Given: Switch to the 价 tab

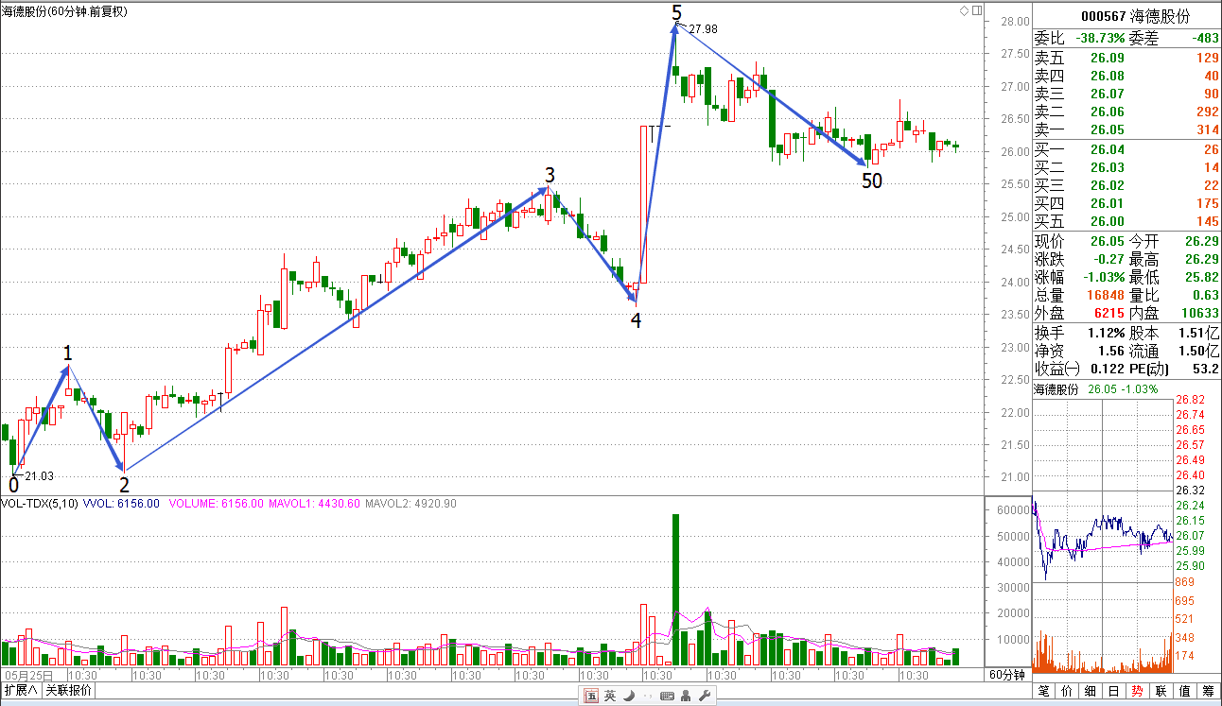Looking at the screenshot, I should coord(1067,691).
